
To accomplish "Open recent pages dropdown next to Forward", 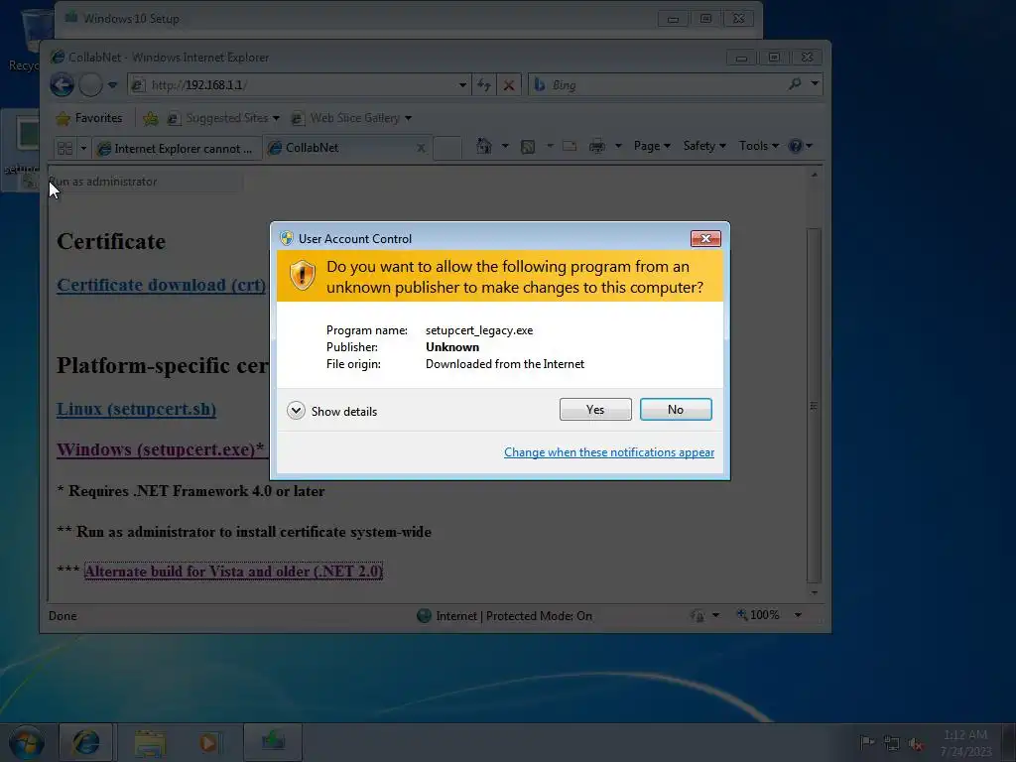I will pos(113,85).
